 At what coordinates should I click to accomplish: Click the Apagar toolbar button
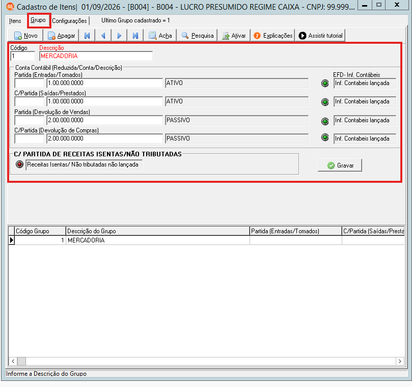(62, 36)
